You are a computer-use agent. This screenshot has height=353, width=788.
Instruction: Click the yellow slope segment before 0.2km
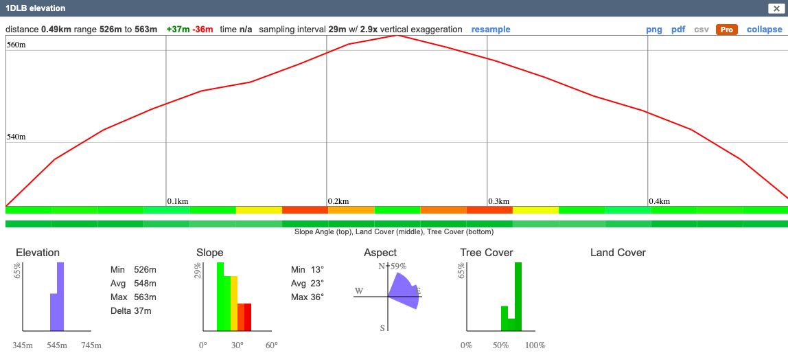tap(259, 210)
